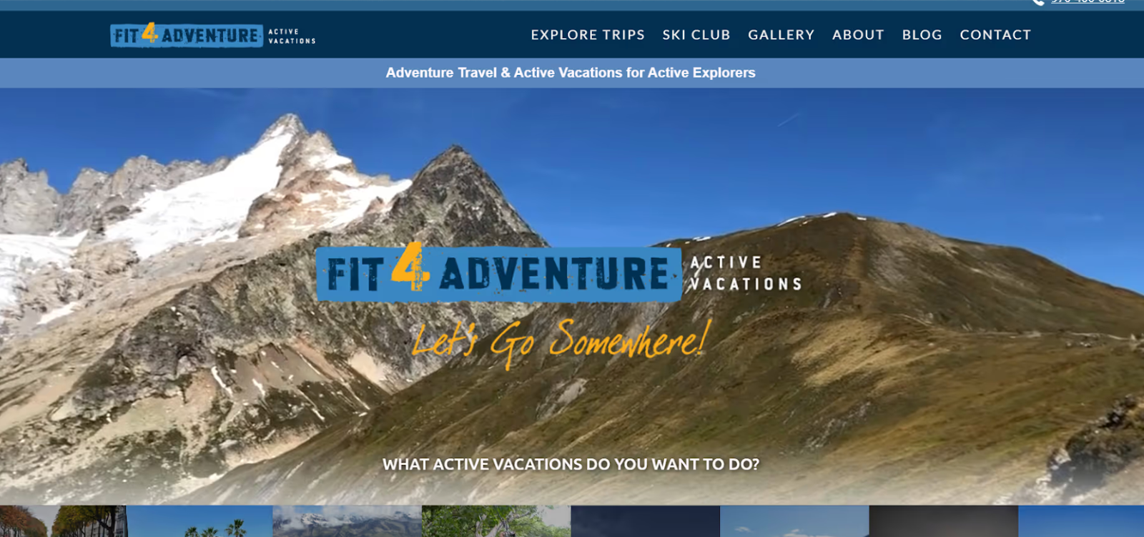This screenshot has width=1144, height=537.
Task: Open the autumn trees and building thumbnail
Action: coord(63,521)
